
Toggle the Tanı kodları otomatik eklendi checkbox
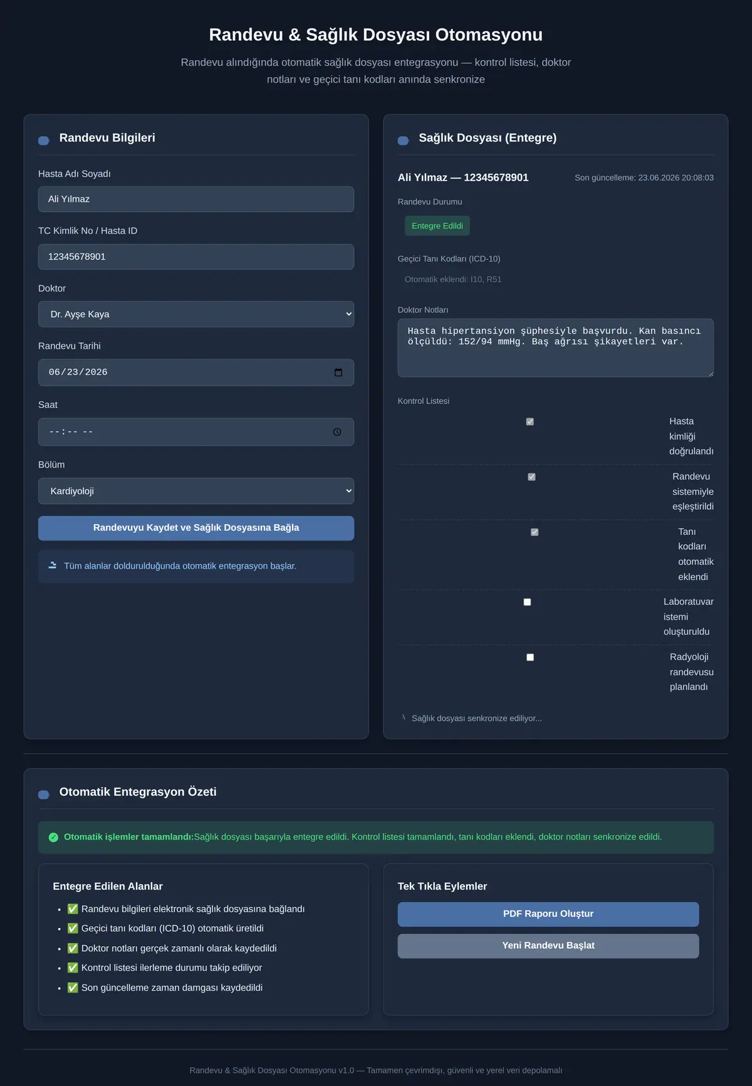pos(535,532)
